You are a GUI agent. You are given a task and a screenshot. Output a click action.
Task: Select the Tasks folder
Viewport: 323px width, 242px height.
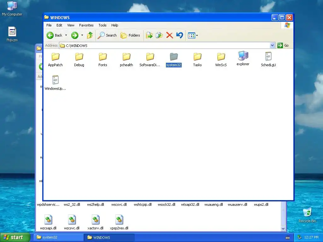[x=197, y=59]
